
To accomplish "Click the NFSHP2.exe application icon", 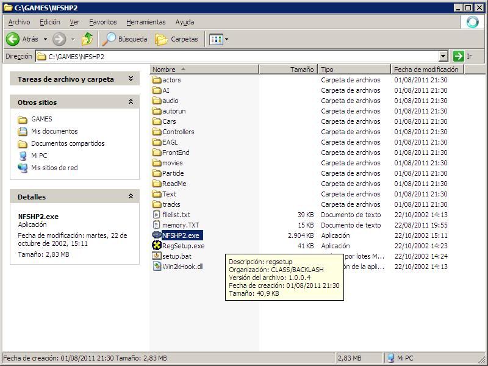I will (157, 235).
